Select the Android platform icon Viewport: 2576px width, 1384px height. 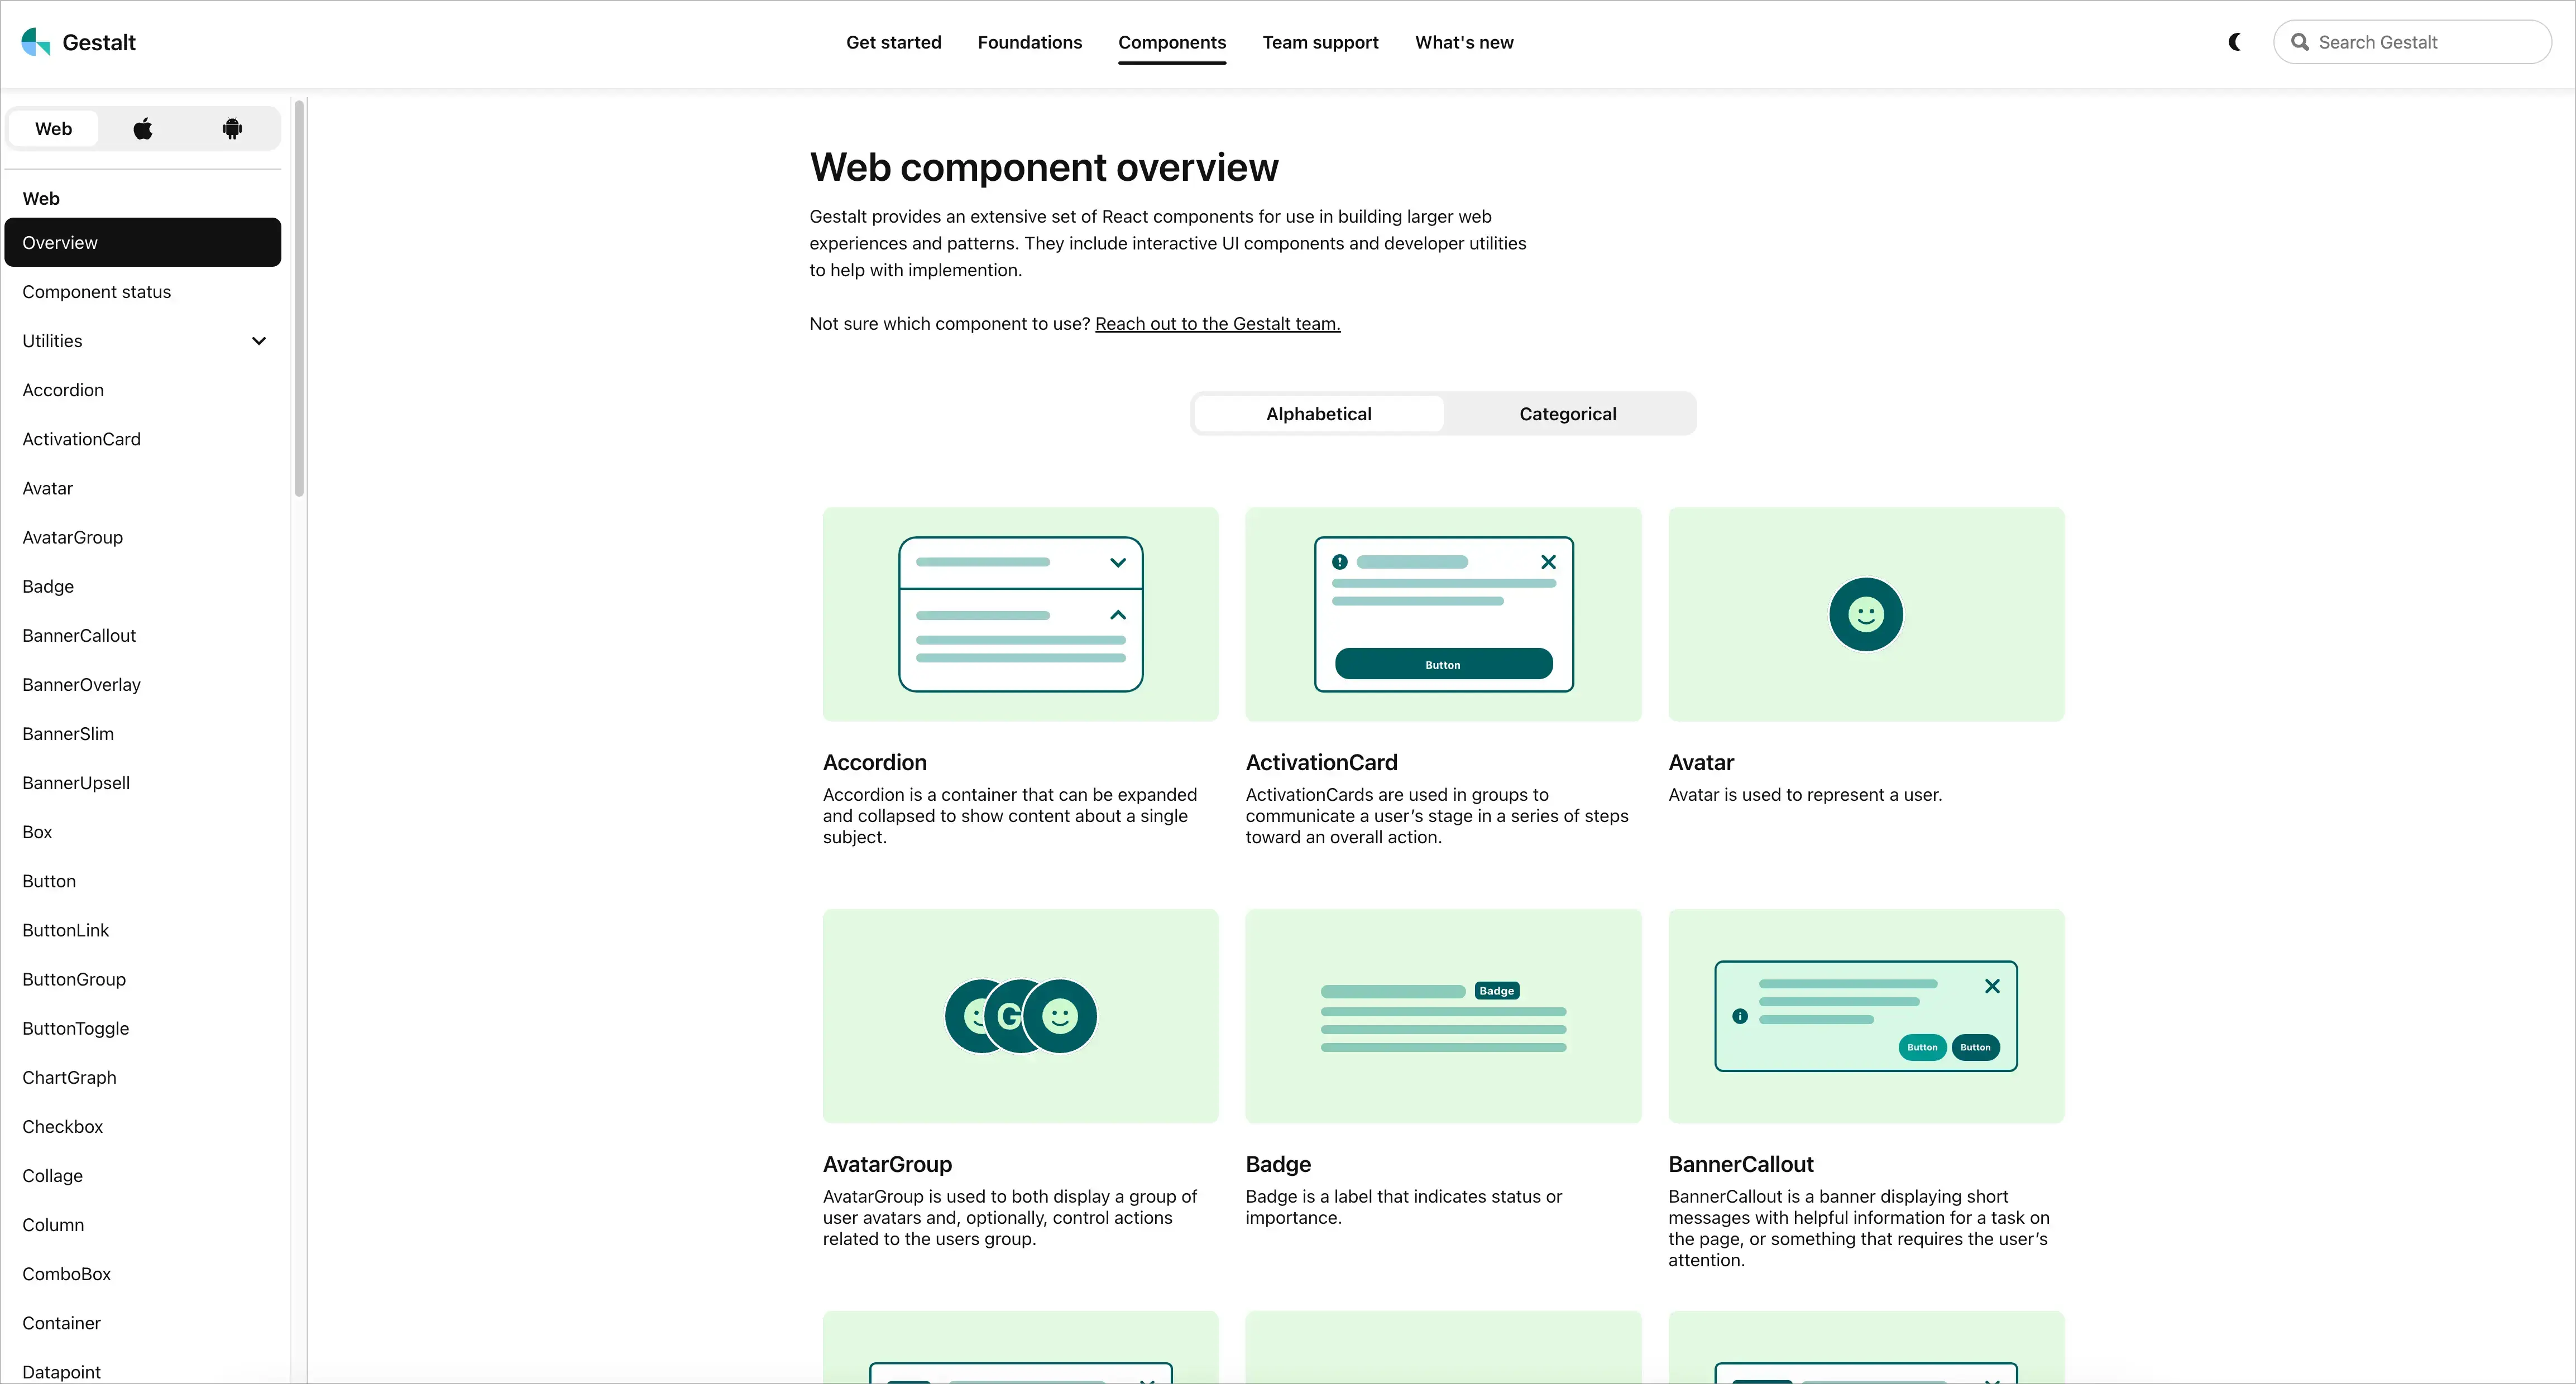(232, 129)
